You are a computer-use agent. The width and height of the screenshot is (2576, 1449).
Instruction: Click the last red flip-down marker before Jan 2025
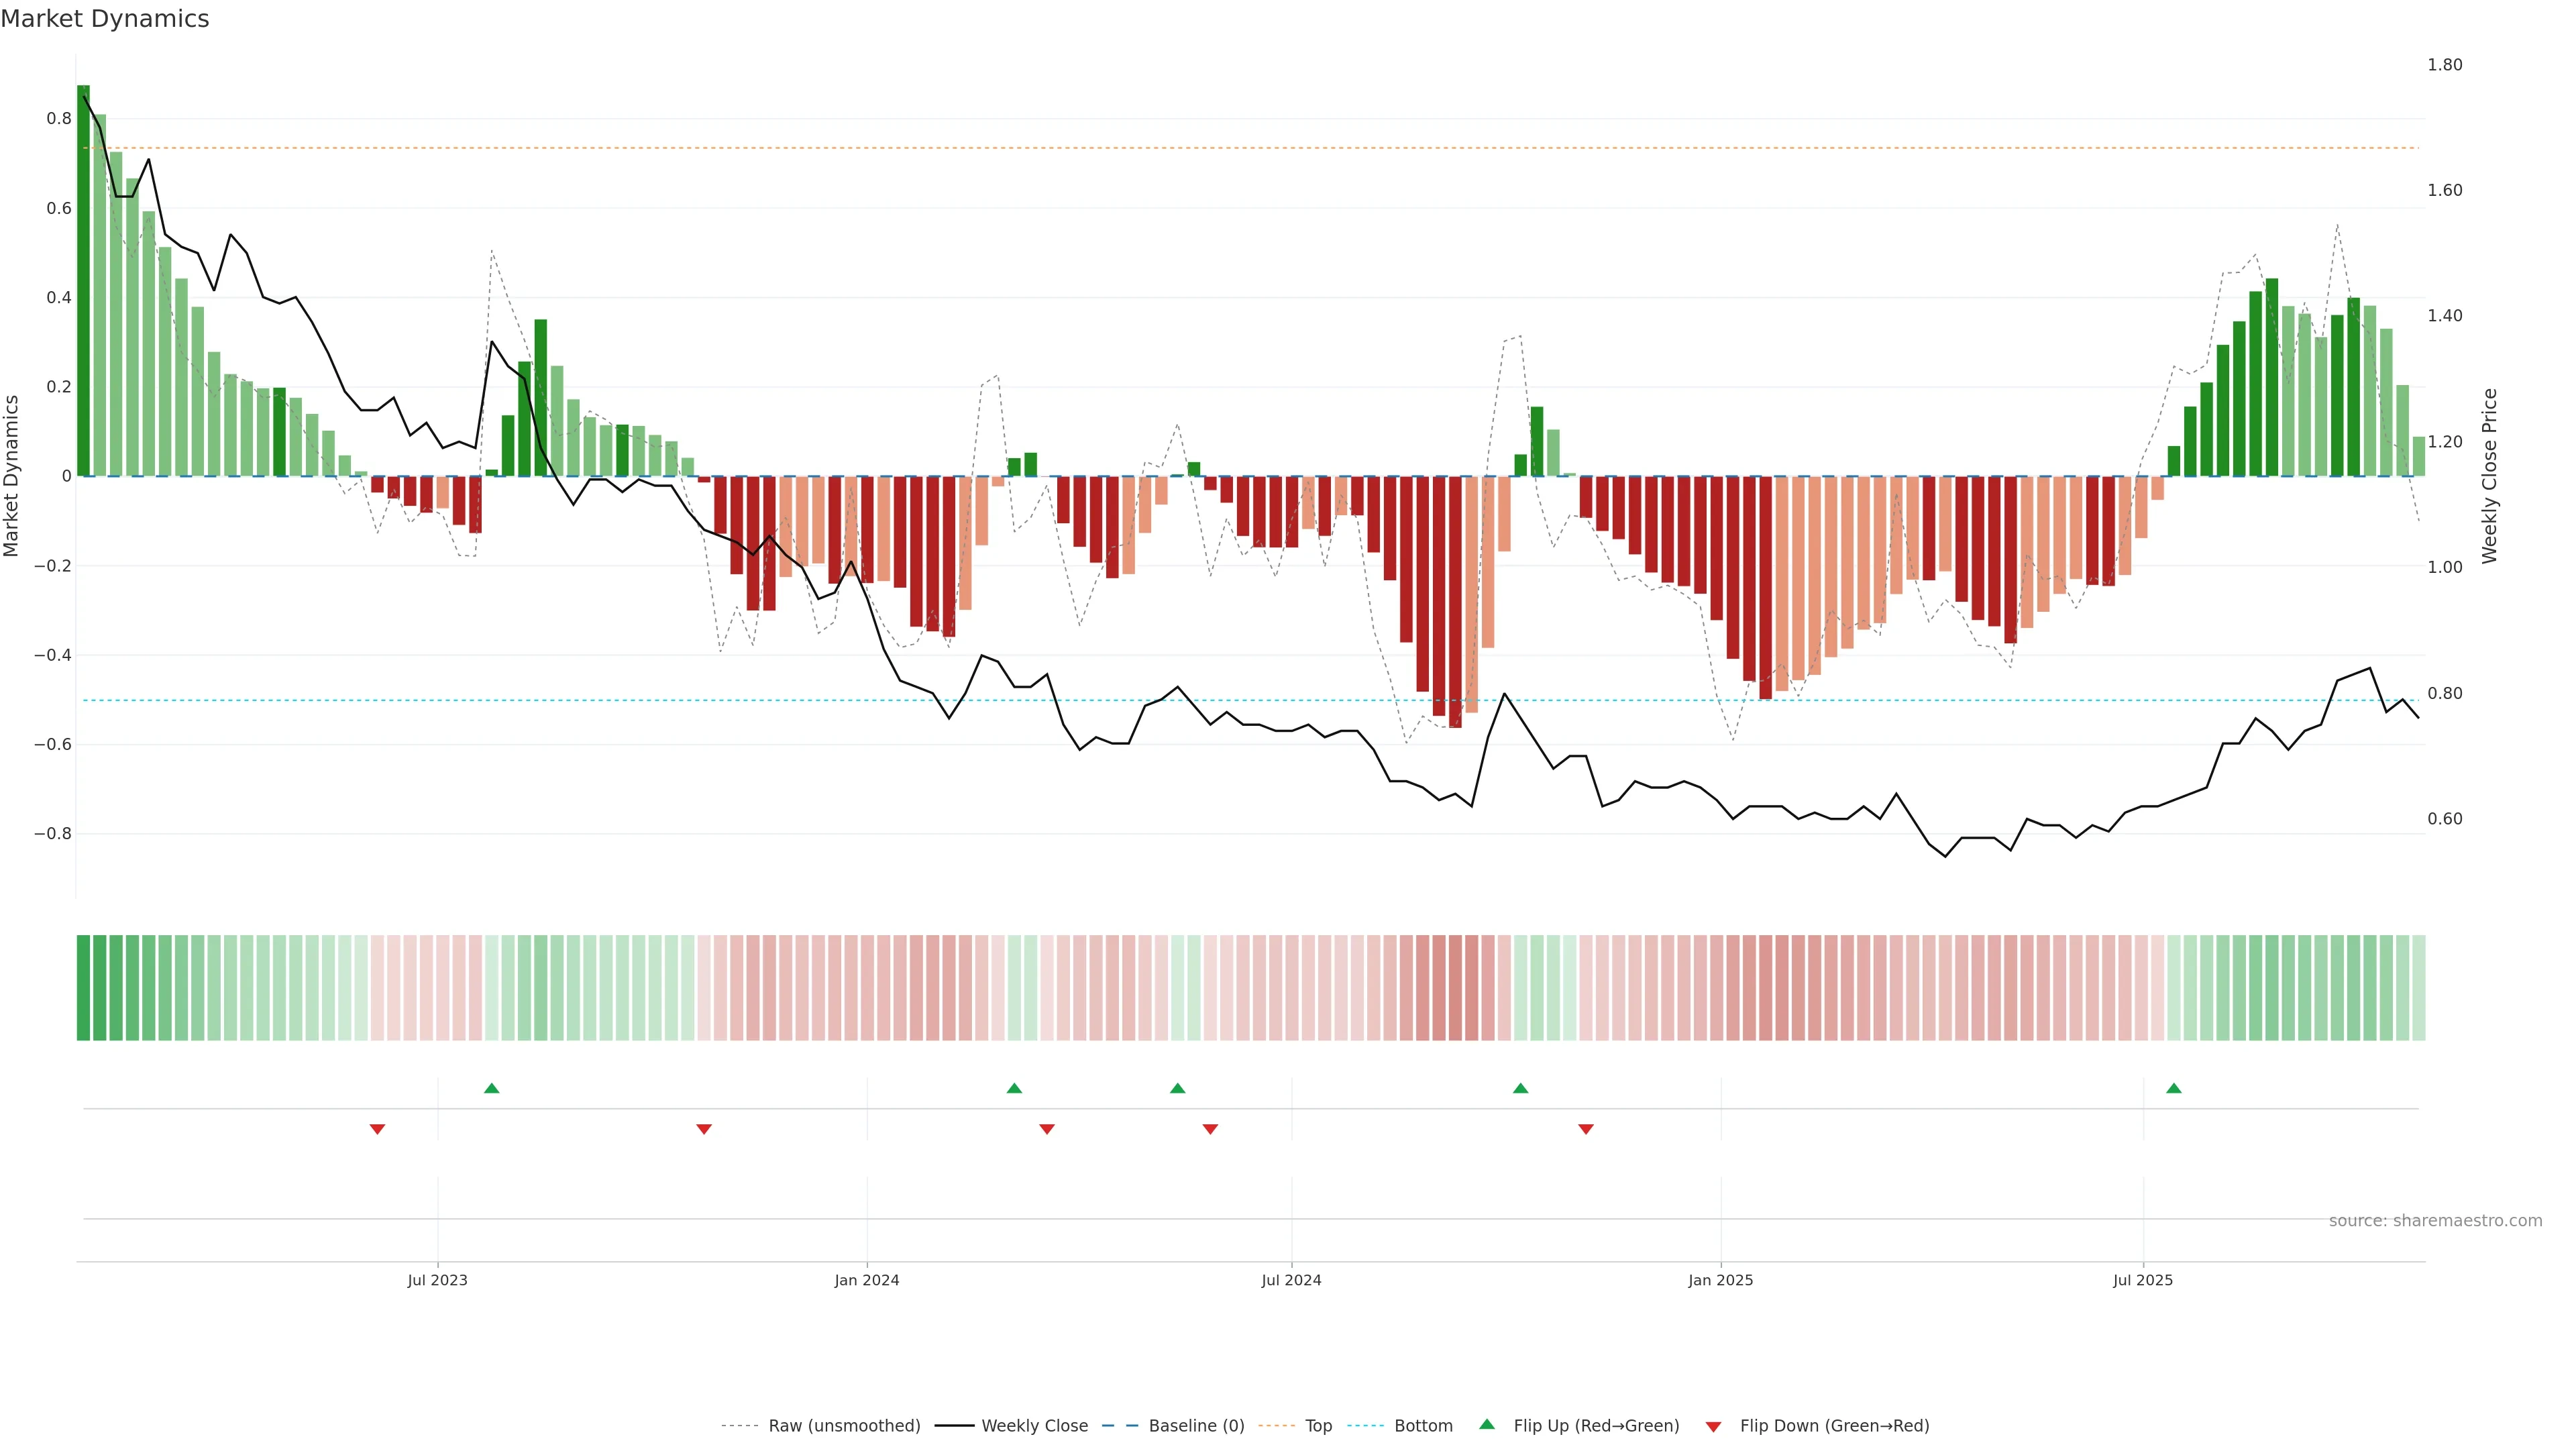[x=1585, y=1129]
